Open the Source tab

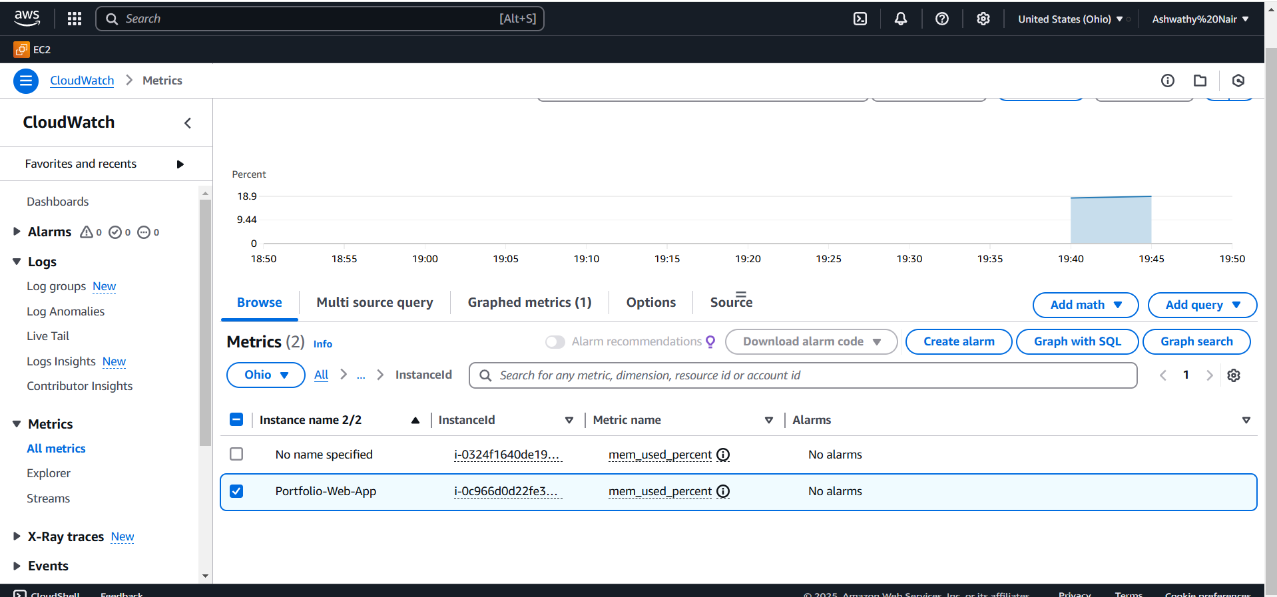tap(731, 303)
